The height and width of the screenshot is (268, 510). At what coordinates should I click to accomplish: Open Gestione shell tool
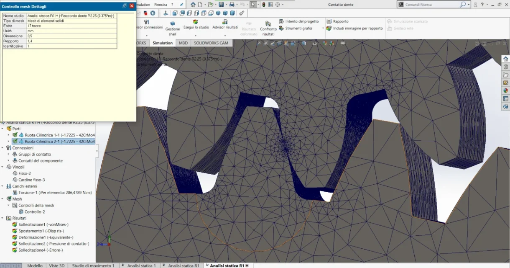coord(173,28)
